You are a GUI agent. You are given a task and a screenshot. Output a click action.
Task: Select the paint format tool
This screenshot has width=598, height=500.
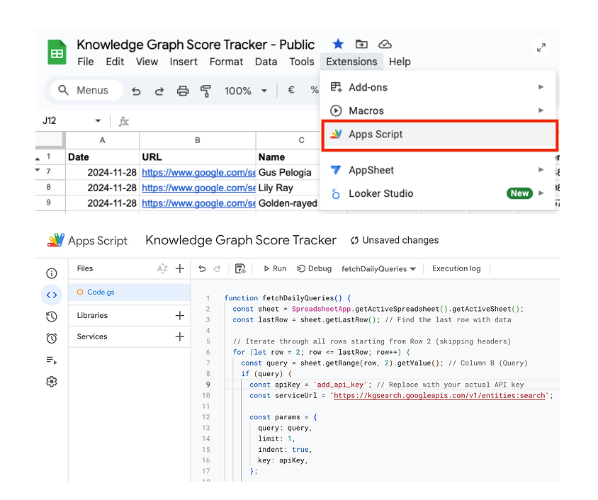205,91
